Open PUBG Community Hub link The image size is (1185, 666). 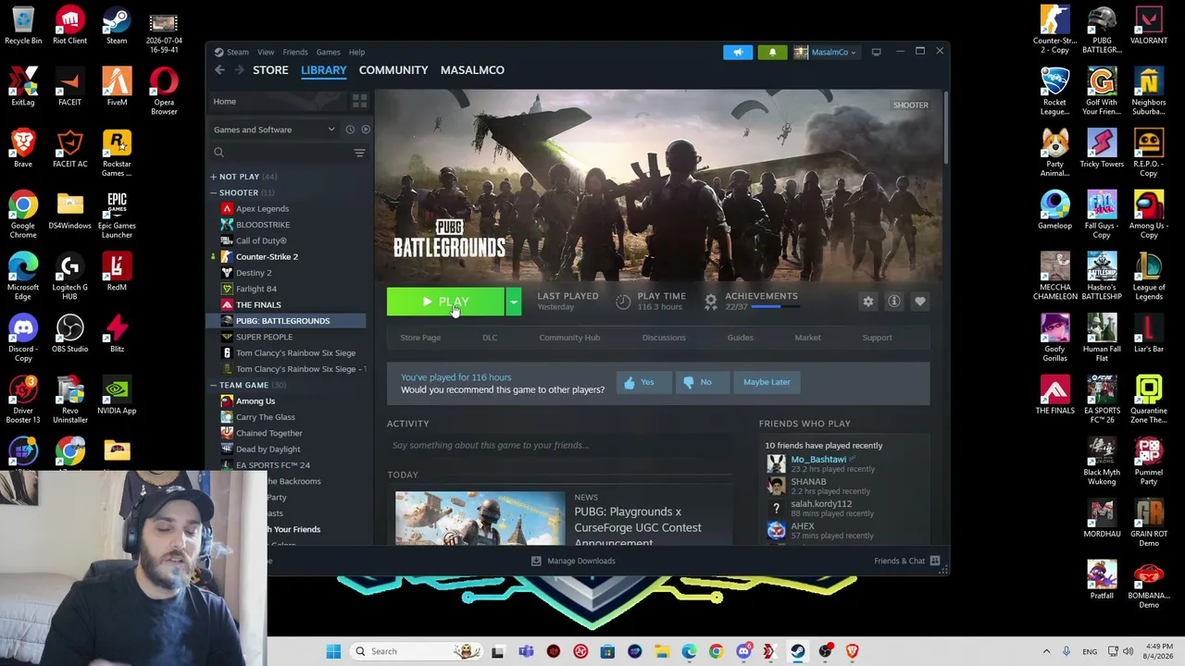point(569,338)
